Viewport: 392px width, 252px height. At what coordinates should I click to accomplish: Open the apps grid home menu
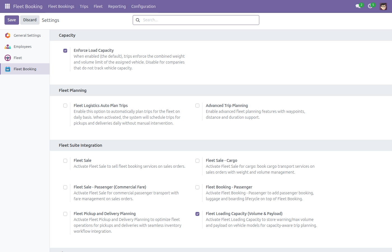point(8,6)
